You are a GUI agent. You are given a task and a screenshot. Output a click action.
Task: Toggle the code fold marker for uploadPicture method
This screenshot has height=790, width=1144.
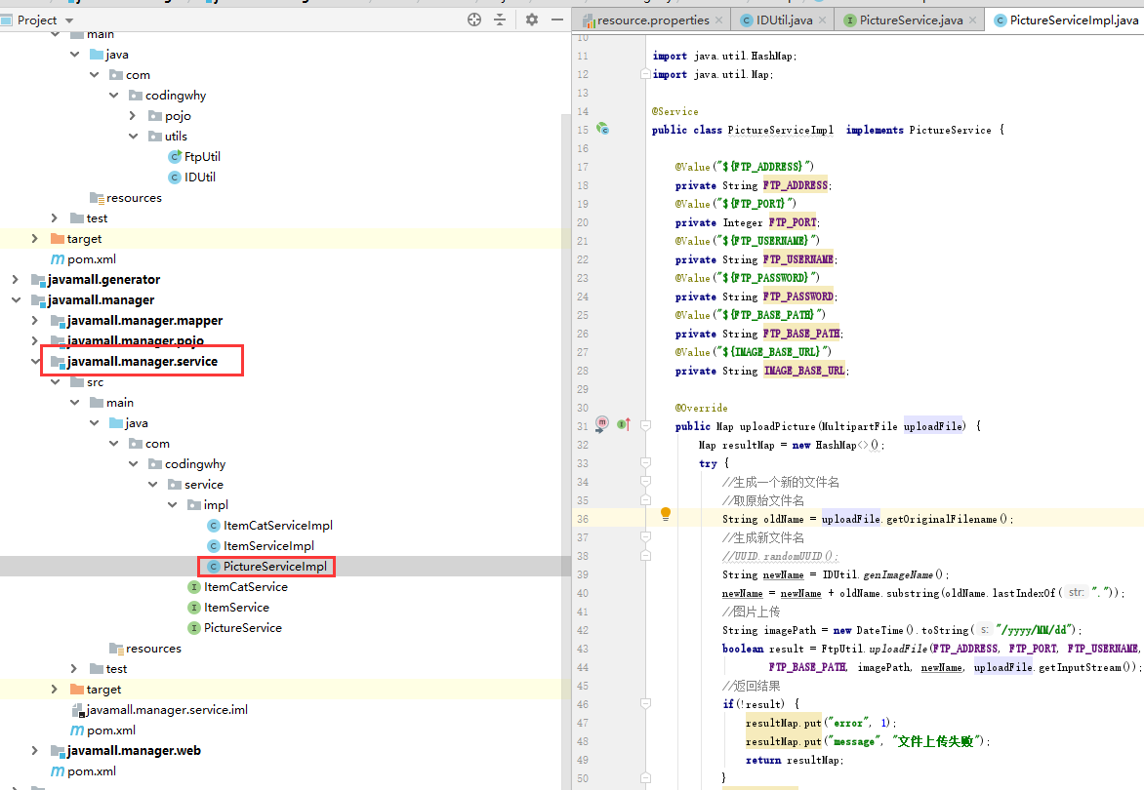click(645, 425)
